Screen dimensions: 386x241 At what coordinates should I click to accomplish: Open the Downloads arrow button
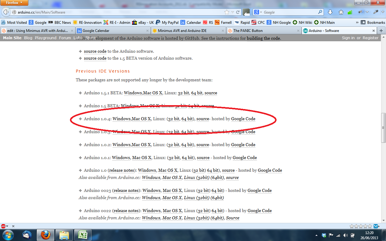[x=330, y=12]
